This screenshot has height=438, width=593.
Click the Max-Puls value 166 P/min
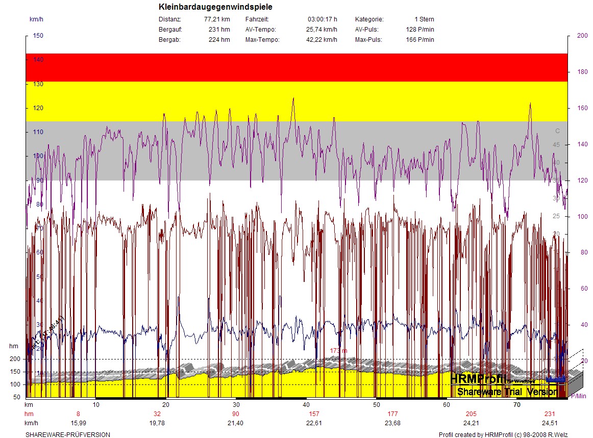420,40
